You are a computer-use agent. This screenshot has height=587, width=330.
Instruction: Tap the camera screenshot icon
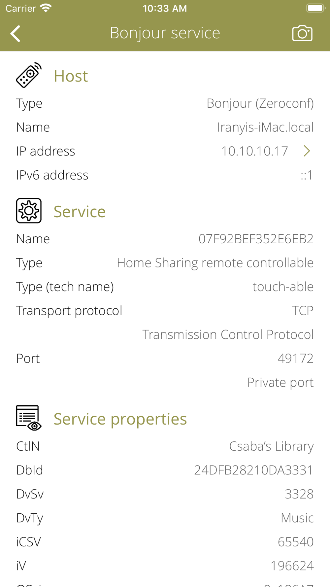click(x=302, y=33)
